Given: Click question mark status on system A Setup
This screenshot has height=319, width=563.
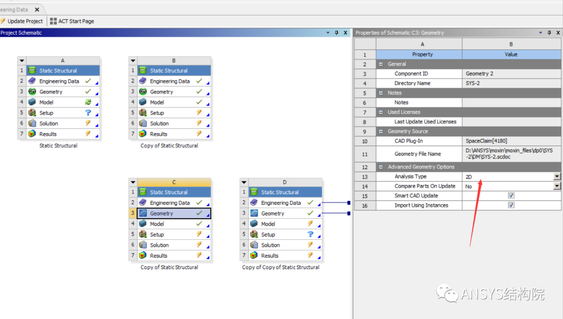Looking at the screenshot, I should tap(88, 112).
